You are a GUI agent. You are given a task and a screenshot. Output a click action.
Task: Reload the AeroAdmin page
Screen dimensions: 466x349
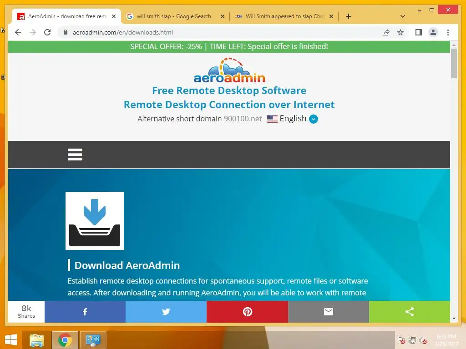47,32
